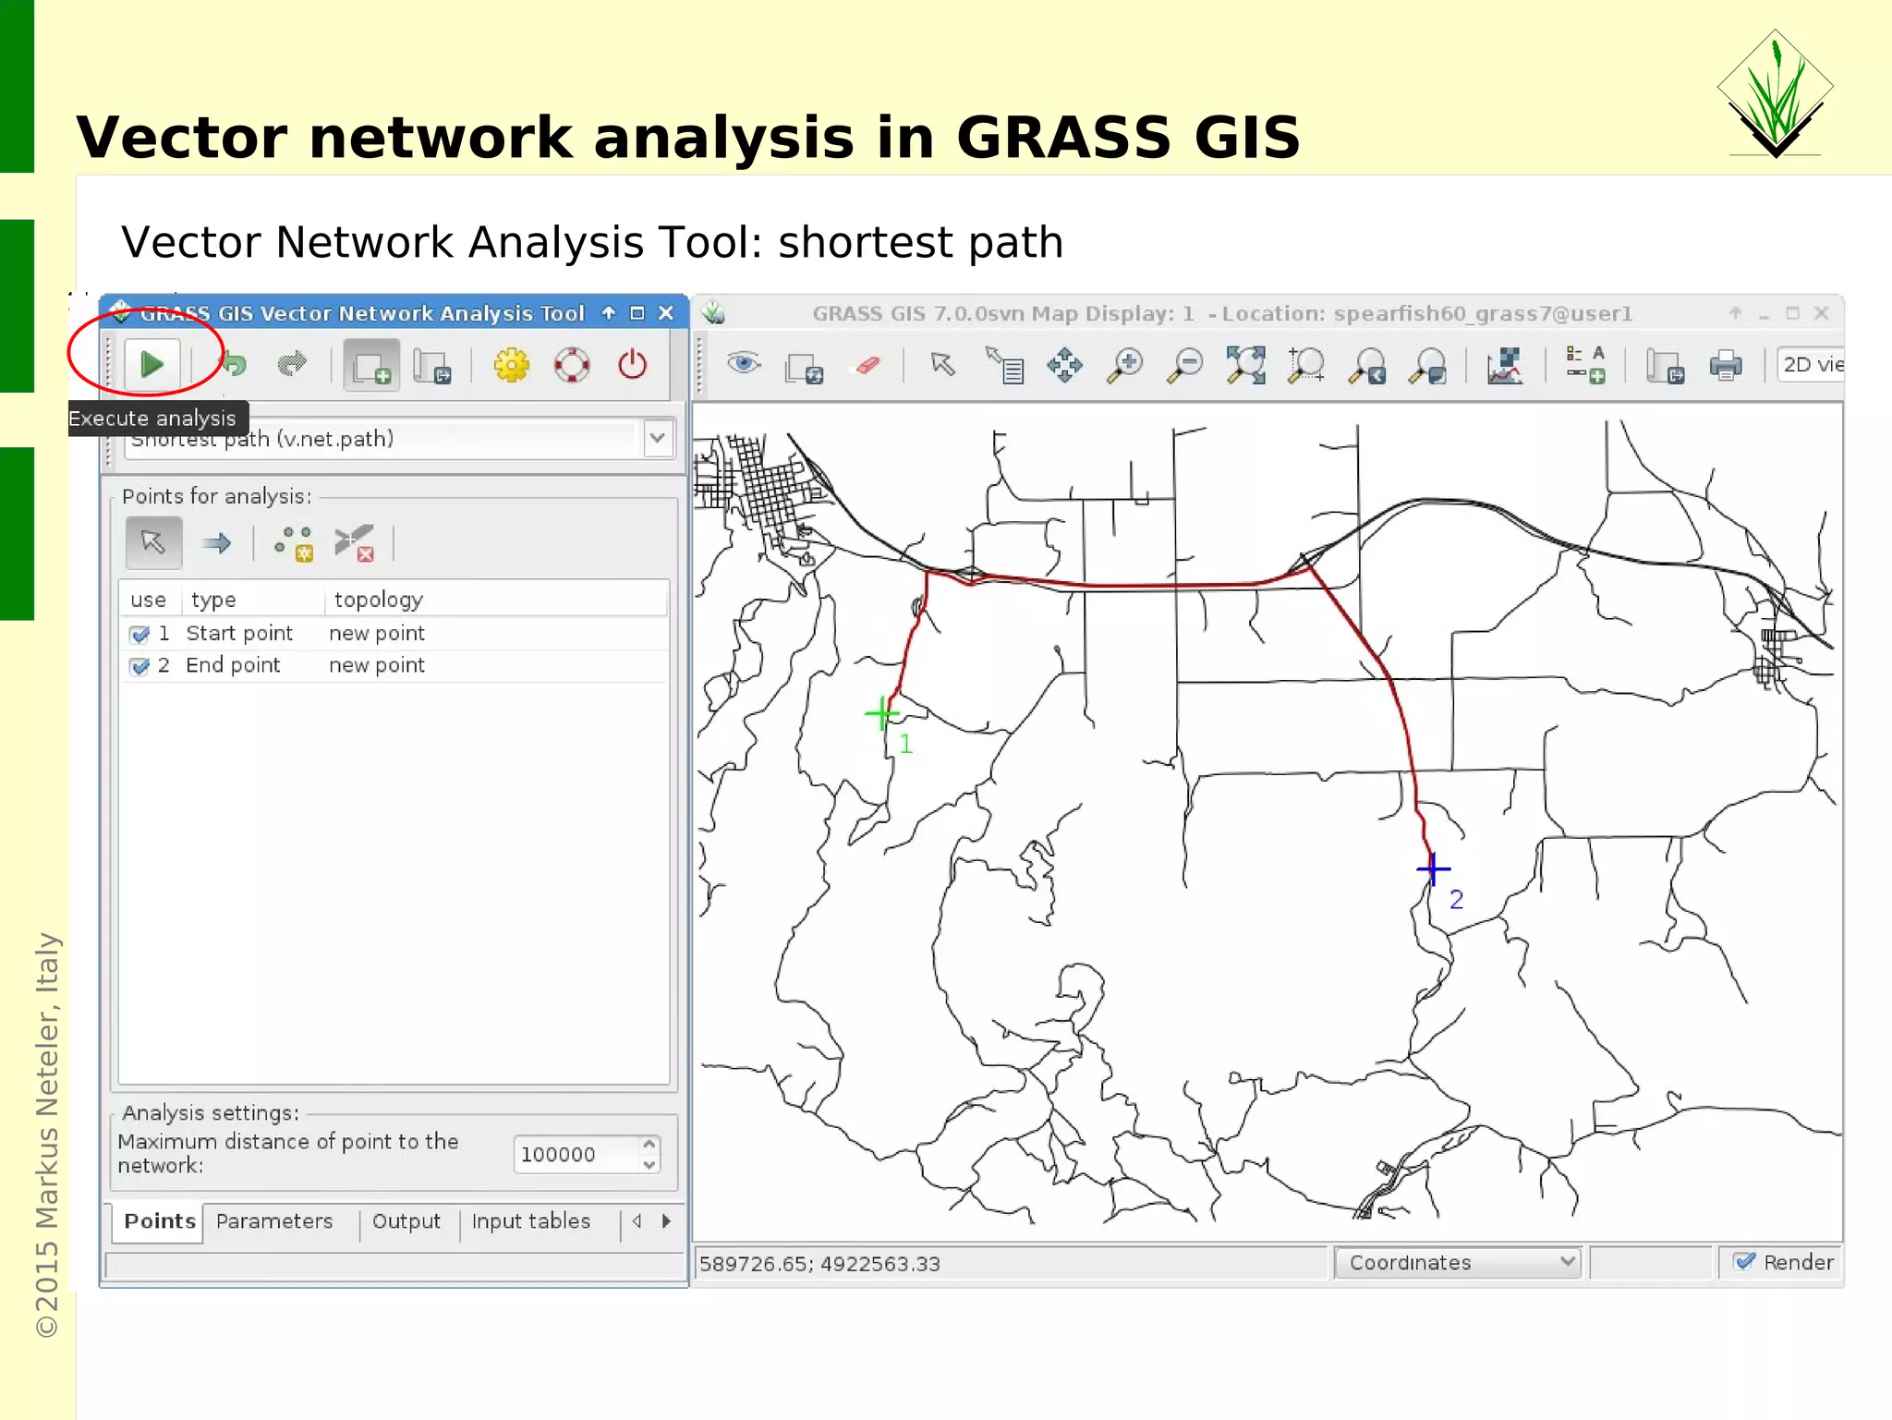1892x1420 pixels.
Task: Select the pan tool
Action: pyautogui.click(x=1064, y=365)
